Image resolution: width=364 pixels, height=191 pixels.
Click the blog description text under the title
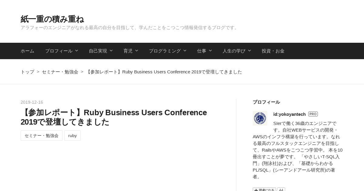click(130, 28)
